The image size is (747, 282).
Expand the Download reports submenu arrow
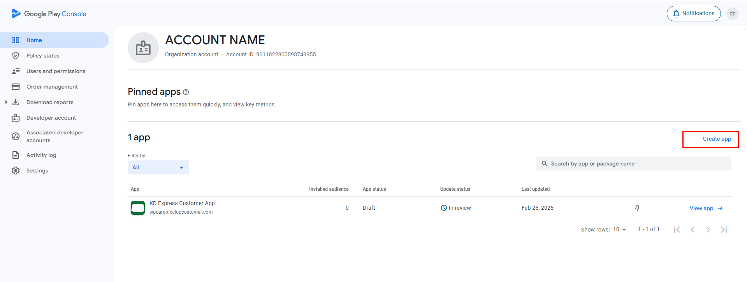click(6, 102)
